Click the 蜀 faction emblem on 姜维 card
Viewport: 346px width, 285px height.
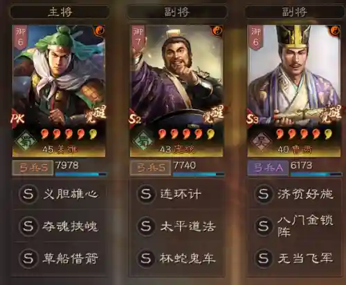(26, 140)
